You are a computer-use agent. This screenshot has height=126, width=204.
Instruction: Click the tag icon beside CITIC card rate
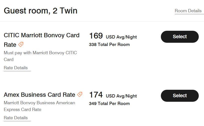coord(21,44)
